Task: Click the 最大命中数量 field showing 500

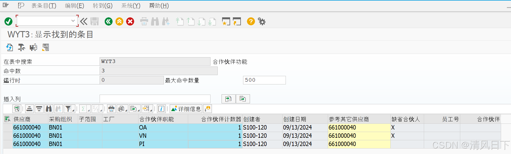Action: click(264, 80)
